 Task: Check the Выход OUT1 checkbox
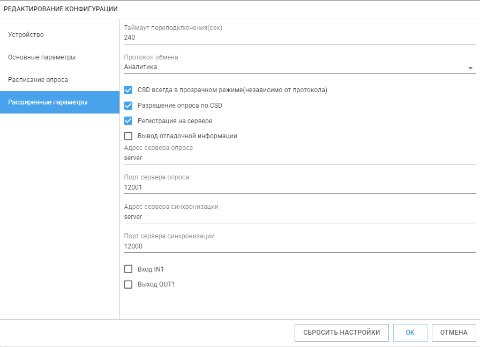pos(128,284)
